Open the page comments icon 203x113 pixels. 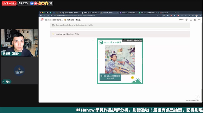tap(186, 20)
